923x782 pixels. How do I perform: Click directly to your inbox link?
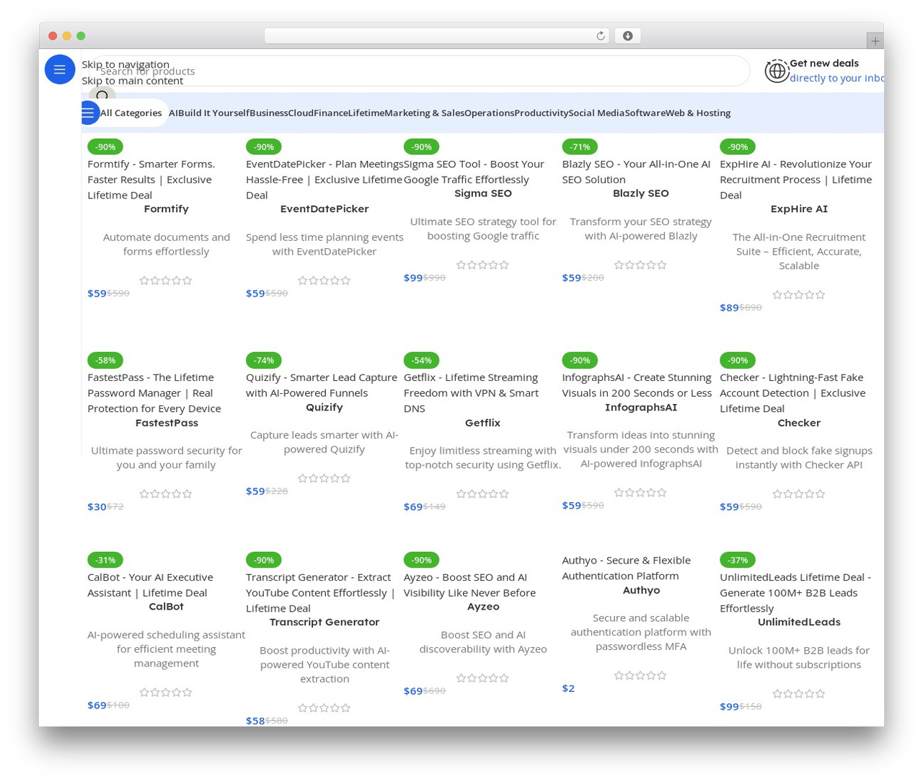coord(836,78)
